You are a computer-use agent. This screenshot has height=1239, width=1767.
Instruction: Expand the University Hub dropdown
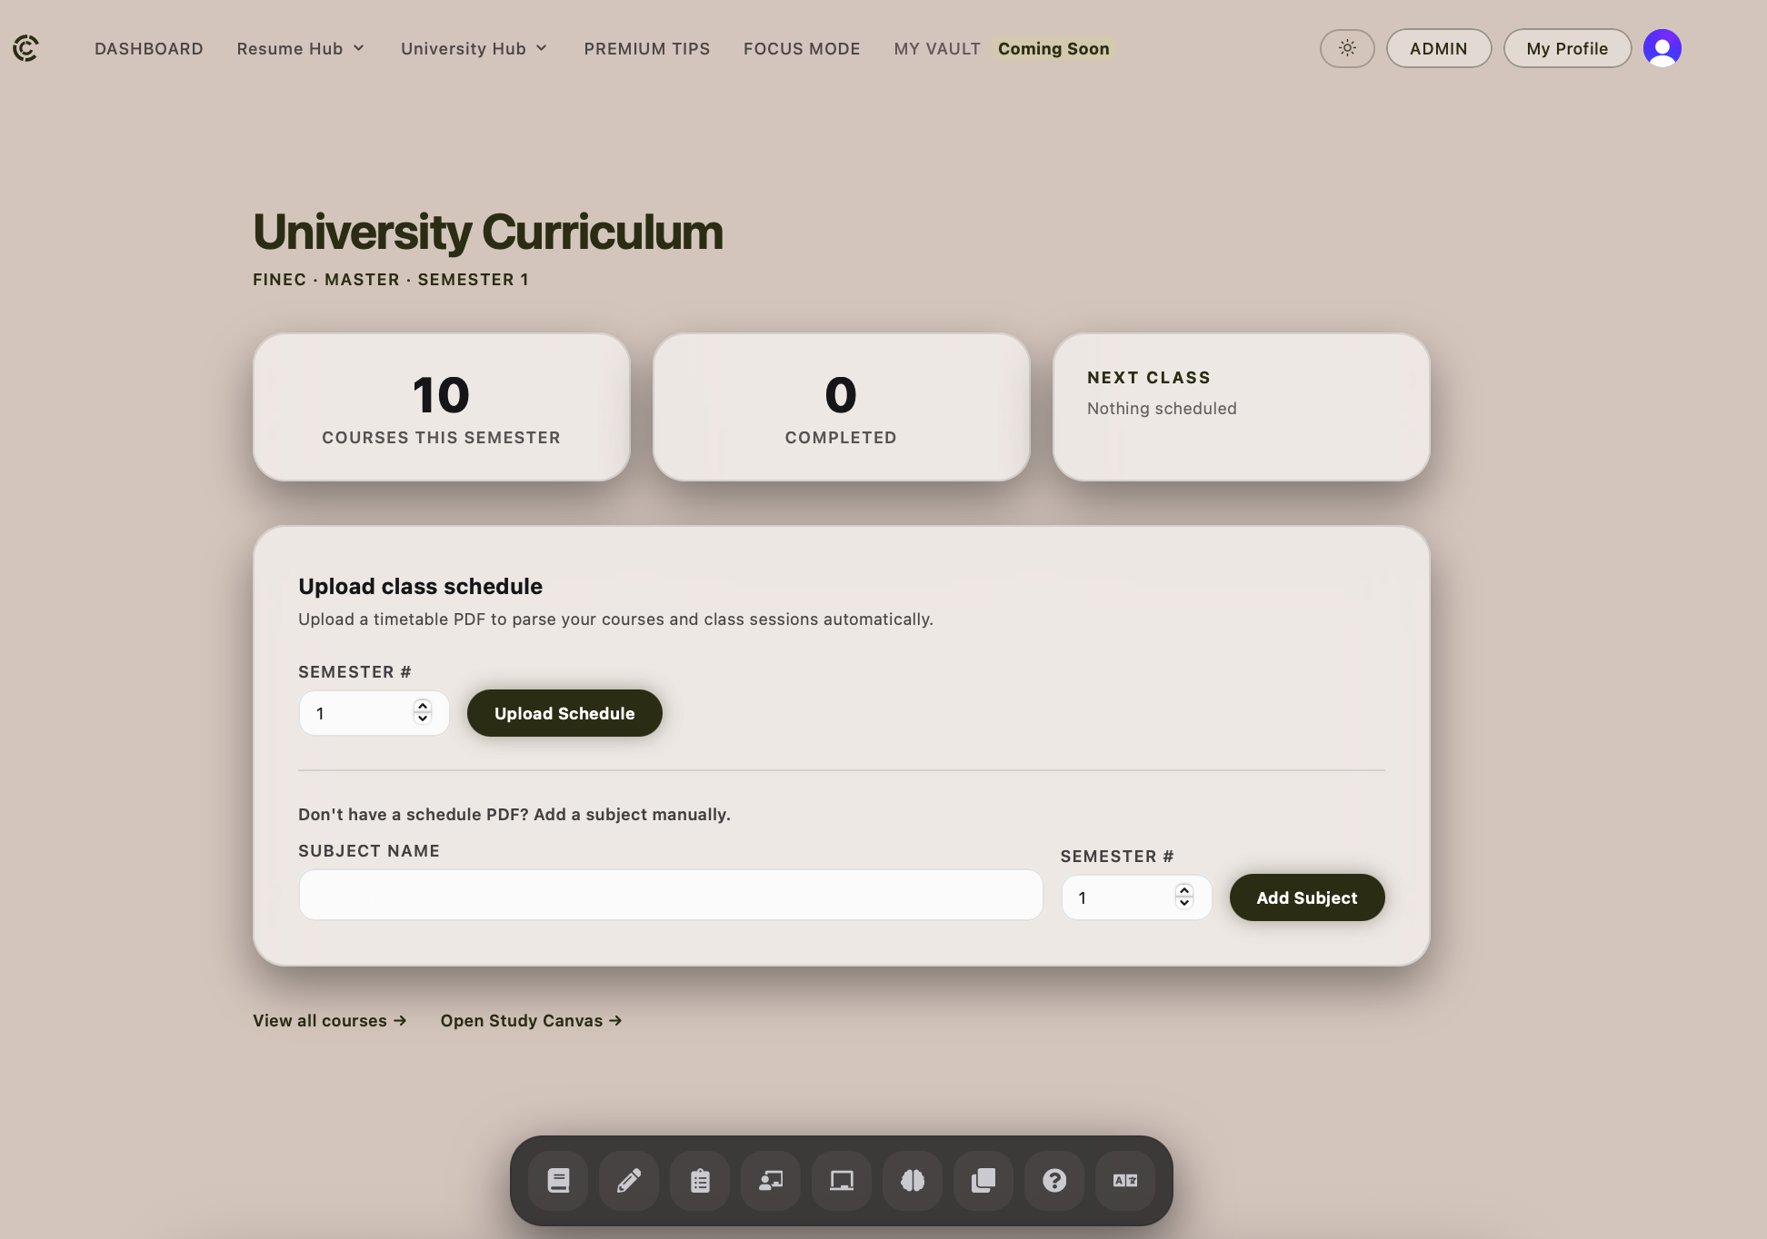pos(474,49)
